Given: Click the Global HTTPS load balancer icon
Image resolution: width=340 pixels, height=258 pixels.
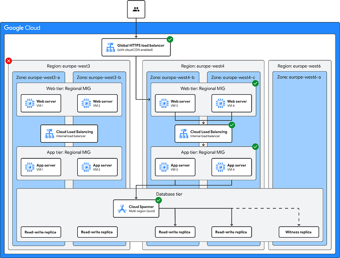Looking at the screenshot, I should tap(110, 48).
